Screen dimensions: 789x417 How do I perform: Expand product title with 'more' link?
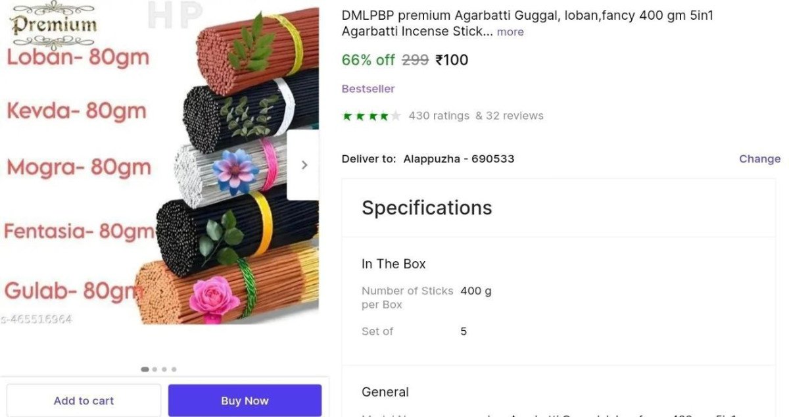click(x=510, y=32)
